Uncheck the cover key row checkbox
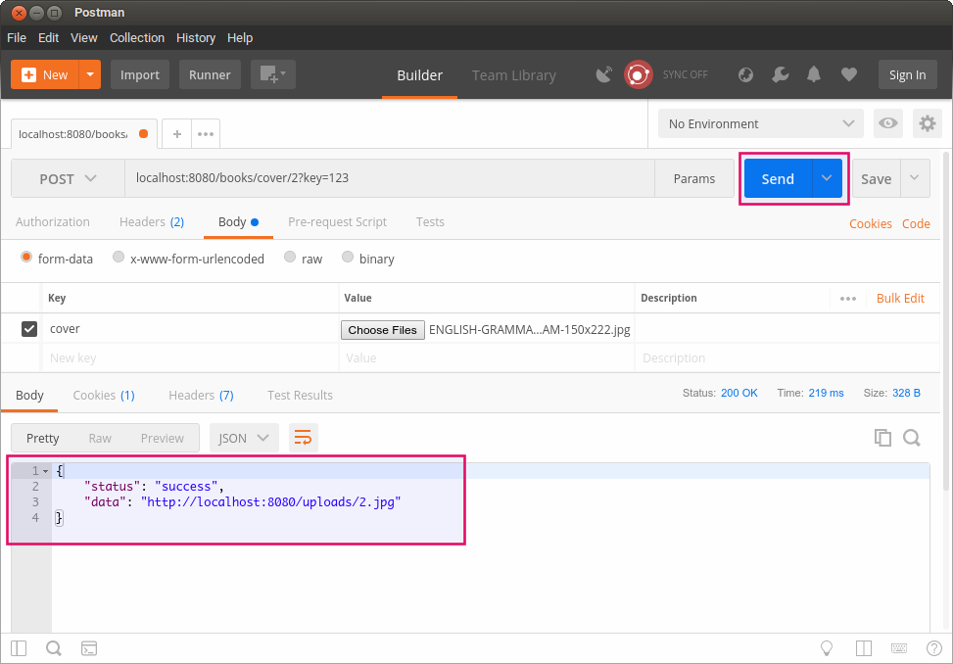The width and height of the screenshot is (953, 664). (x=29, y=329)
